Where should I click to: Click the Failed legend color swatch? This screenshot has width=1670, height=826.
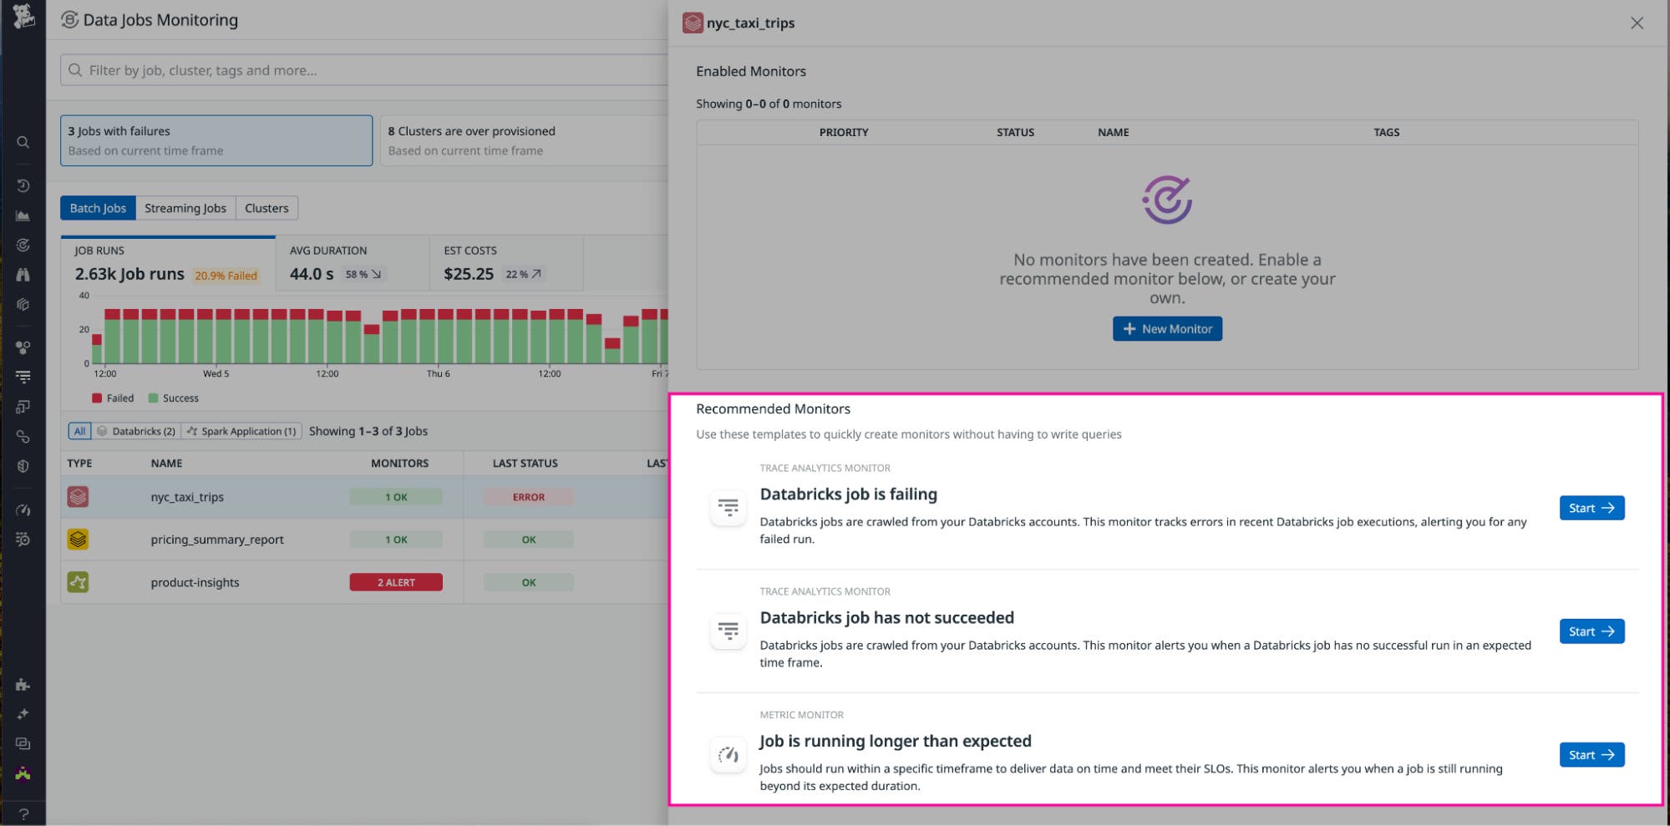point(97,398)
